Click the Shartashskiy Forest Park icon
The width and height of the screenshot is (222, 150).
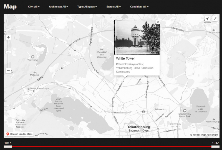click(185, 111)
